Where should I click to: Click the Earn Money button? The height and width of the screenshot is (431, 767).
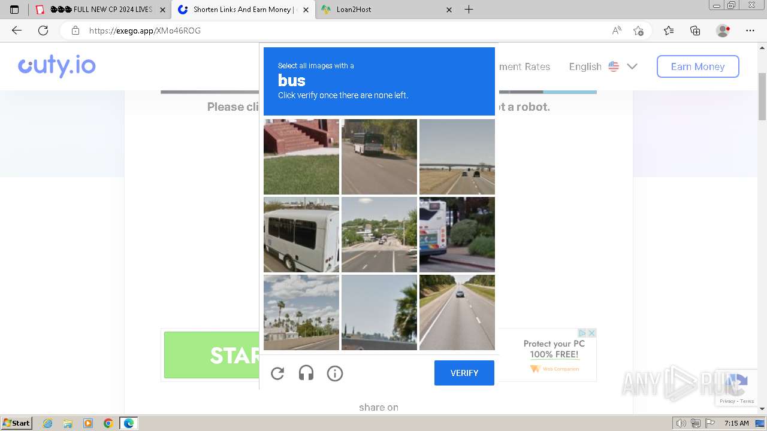click(697, 66)
